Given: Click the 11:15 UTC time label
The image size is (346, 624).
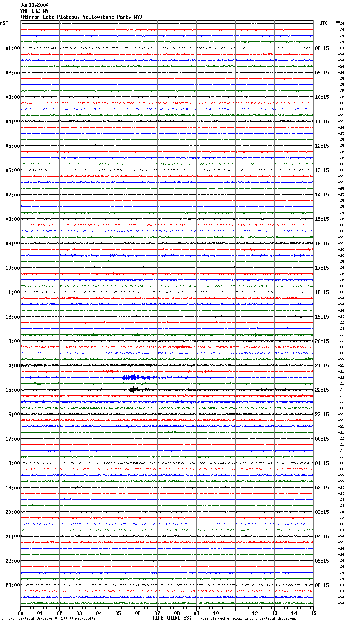Looking at the screenshot, I should click(322, 122).
